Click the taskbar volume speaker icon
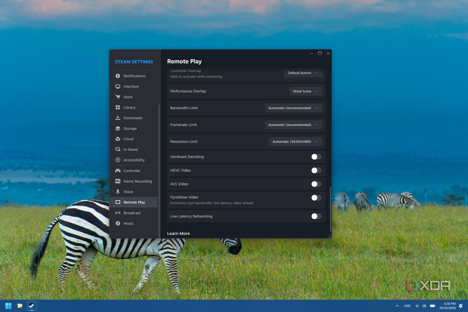This screenshot has height=312, width=468. point(424,306)
